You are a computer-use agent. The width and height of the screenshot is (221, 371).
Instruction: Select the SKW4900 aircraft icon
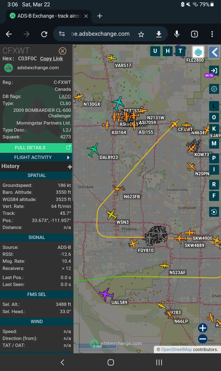190,233
